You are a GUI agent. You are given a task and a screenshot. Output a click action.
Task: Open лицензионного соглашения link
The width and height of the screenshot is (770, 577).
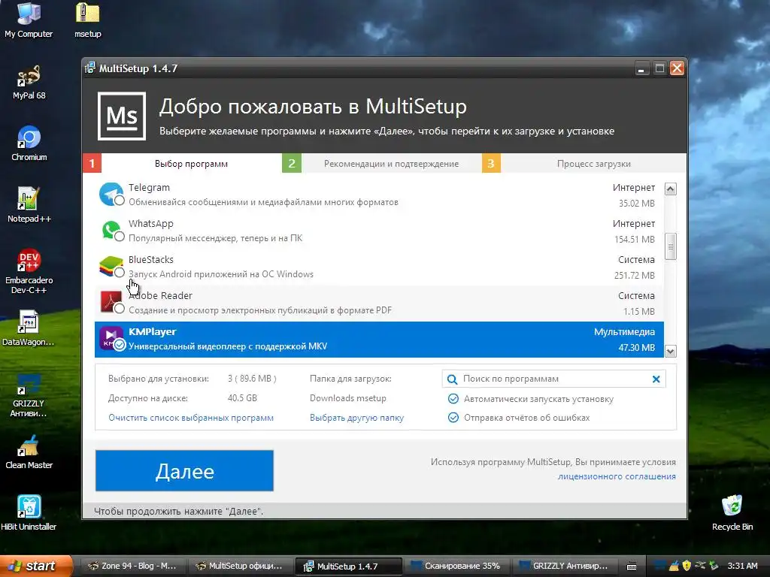coord(617,476)
